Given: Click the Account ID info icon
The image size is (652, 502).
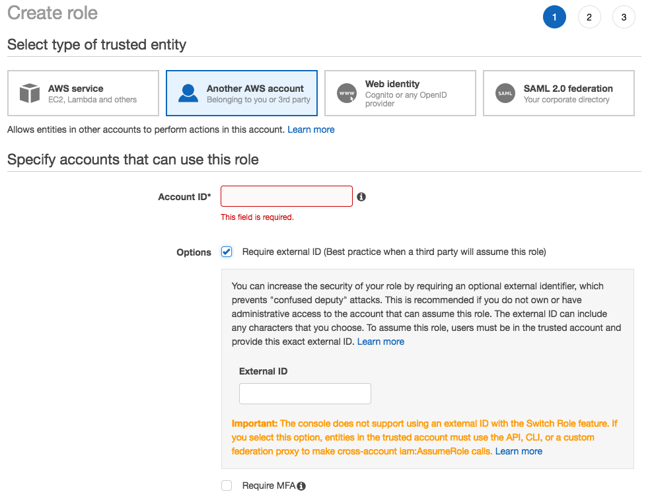Looking at the screenshot, I should point(361,197).
